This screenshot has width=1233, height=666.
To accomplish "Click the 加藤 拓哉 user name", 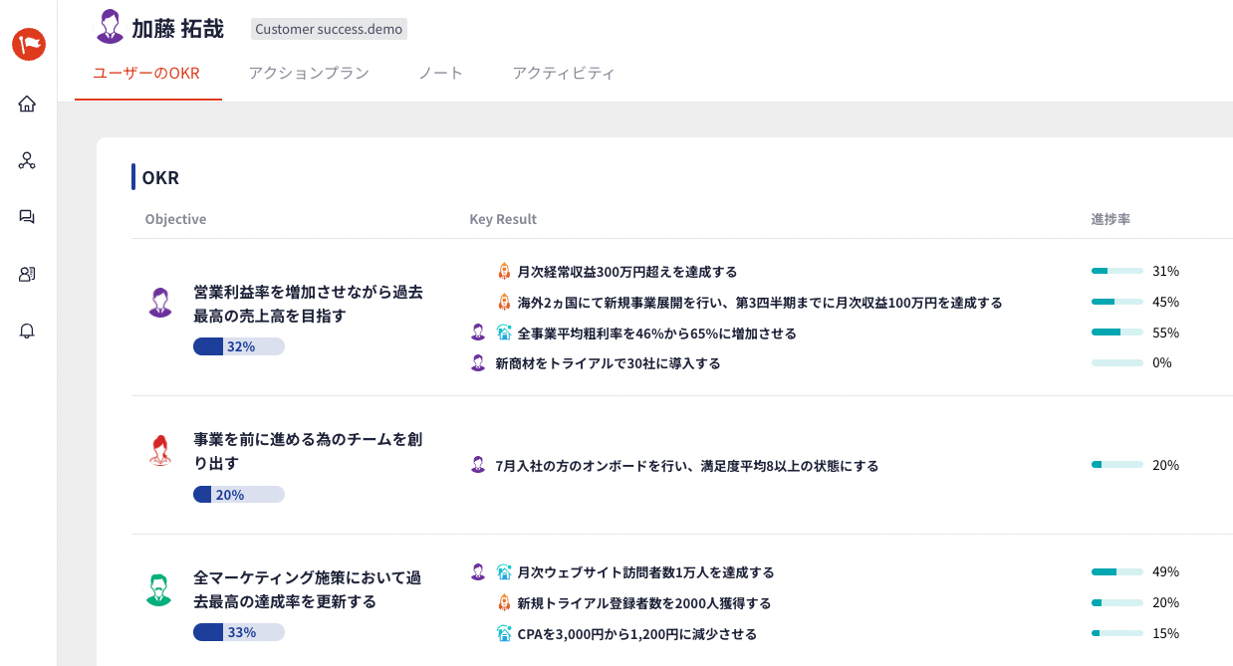I will 178,29.
